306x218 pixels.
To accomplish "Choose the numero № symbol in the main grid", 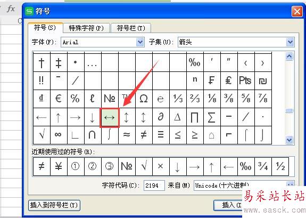I will point(110,99).
